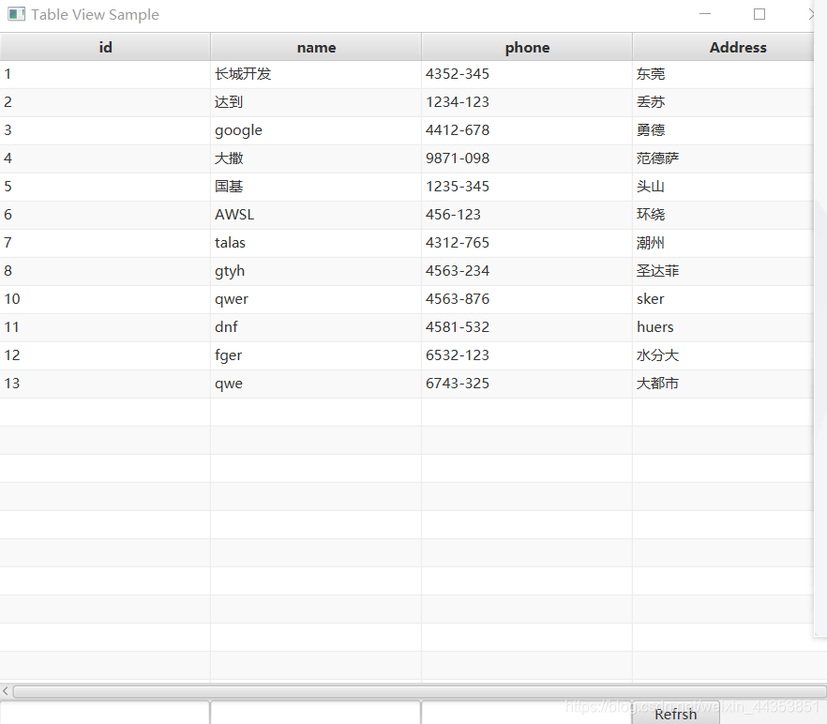Sort table by the name column header

click(316, 47)
